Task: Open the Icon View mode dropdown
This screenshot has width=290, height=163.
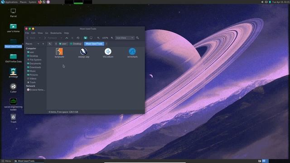Action: coord(125,38)
